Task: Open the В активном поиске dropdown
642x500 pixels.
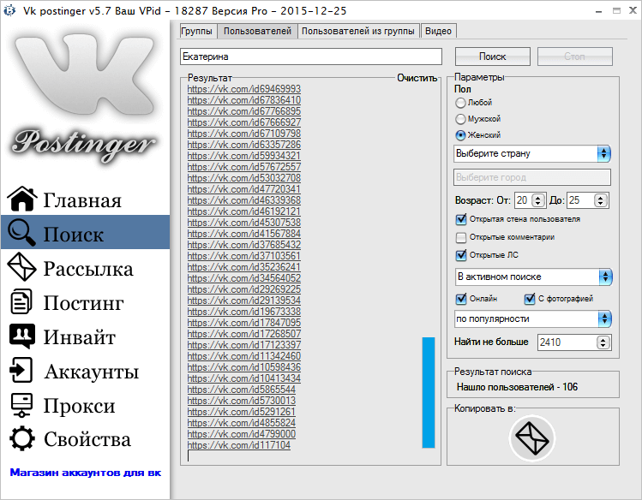Action: 533,277
